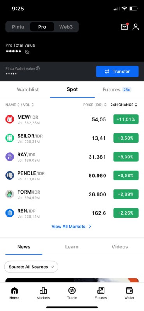Tap the MEW coin icon
This screenshot has width=144, height=311.
tap(10, 119)
